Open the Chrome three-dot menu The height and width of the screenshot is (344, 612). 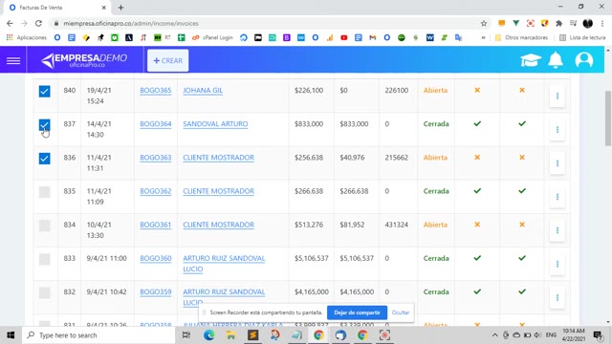(x=602, y=23)
